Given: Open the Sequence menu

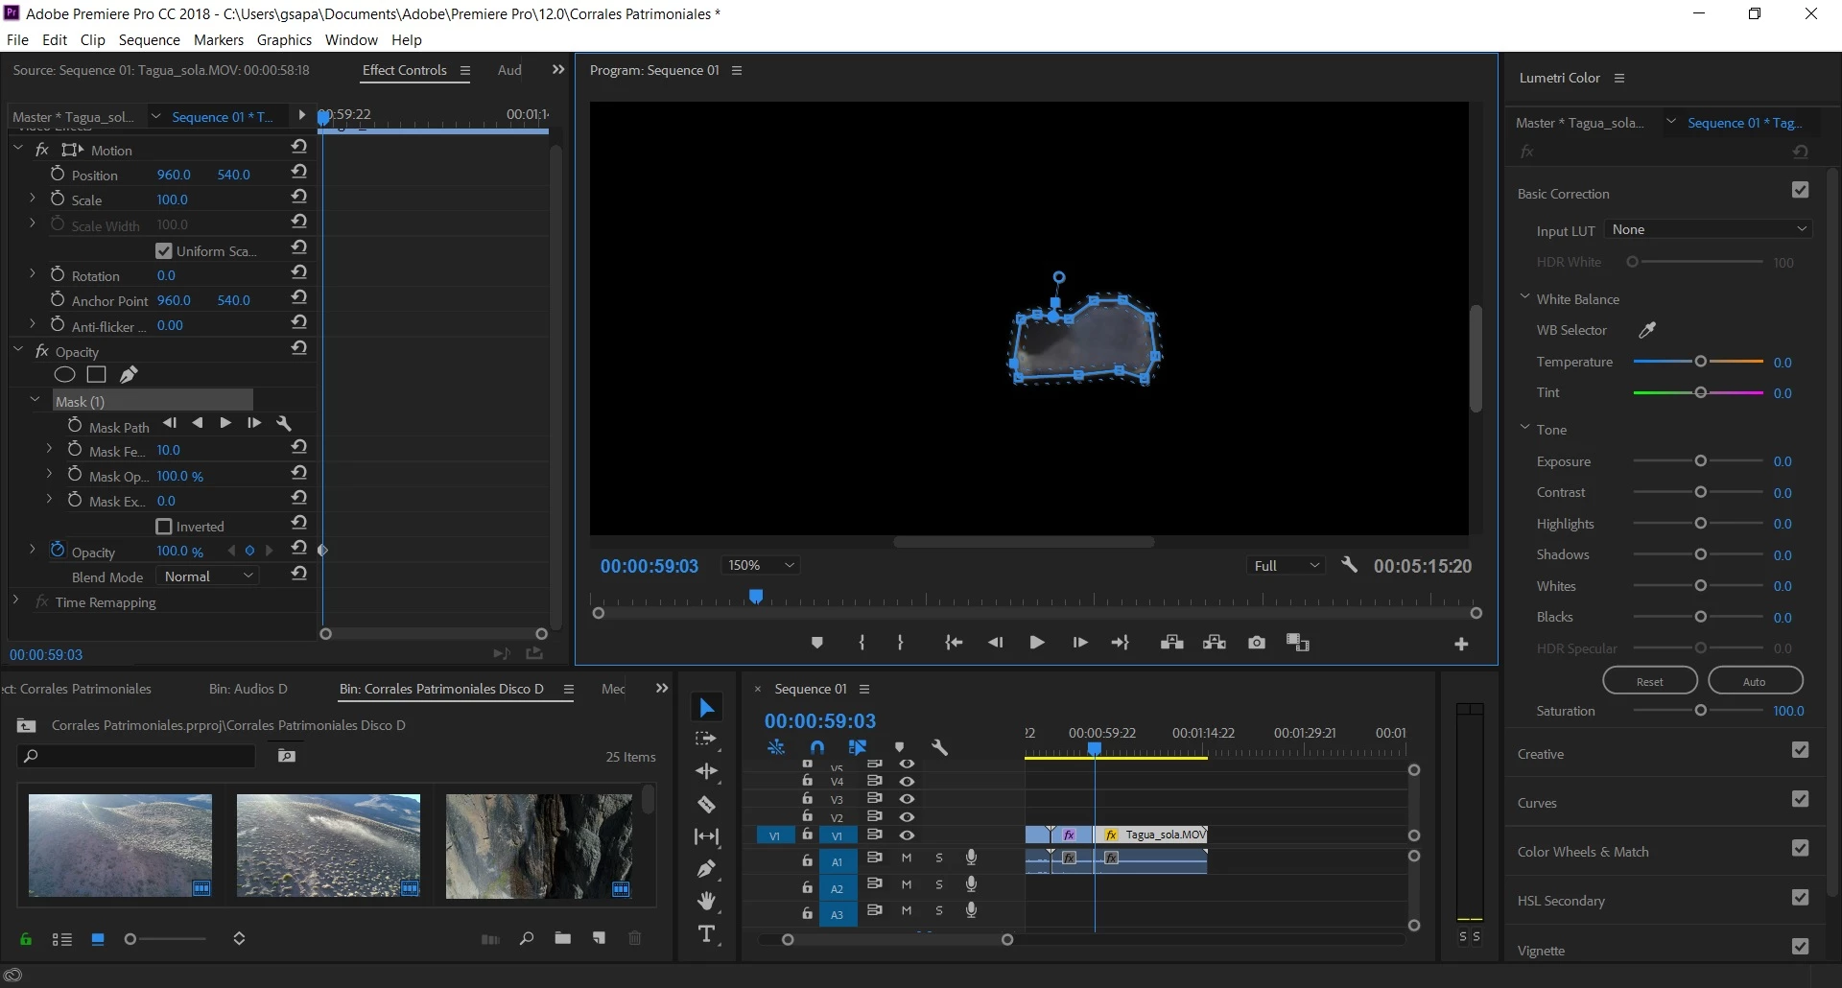Looking at the screenshot, I should (149, 40).
